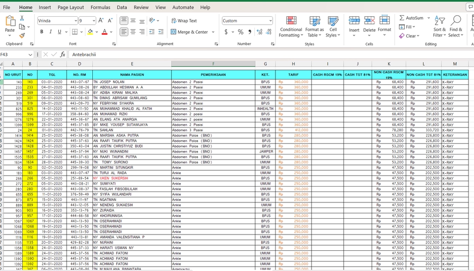
Task: Switch to the Data tab
Action: pos(122,7)
